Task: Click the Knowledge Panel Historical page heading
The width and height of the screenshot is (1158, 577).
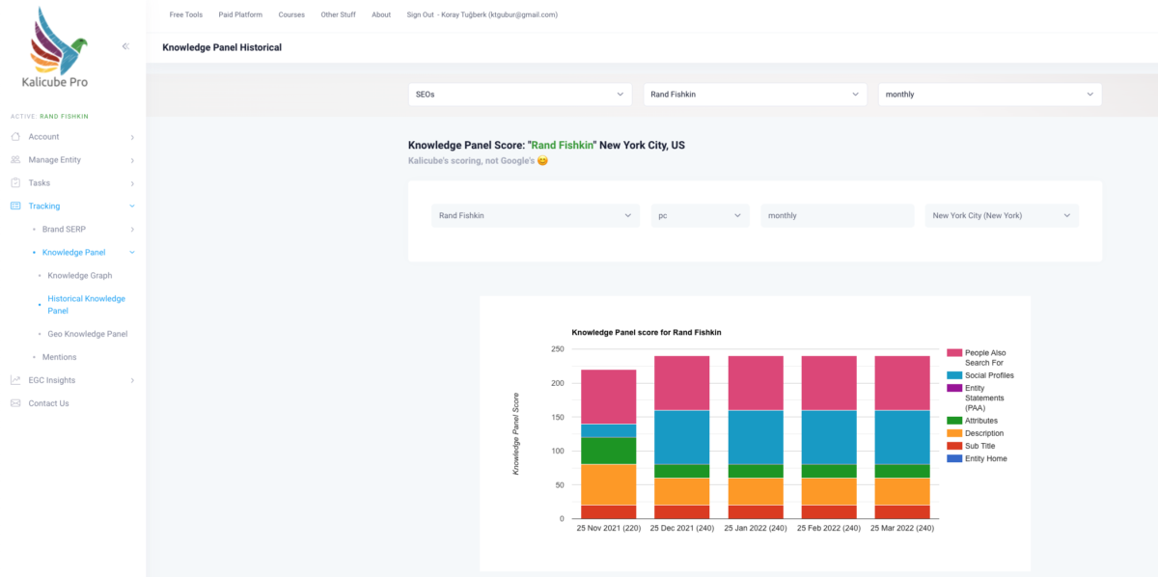Action: tap(222, 47)
